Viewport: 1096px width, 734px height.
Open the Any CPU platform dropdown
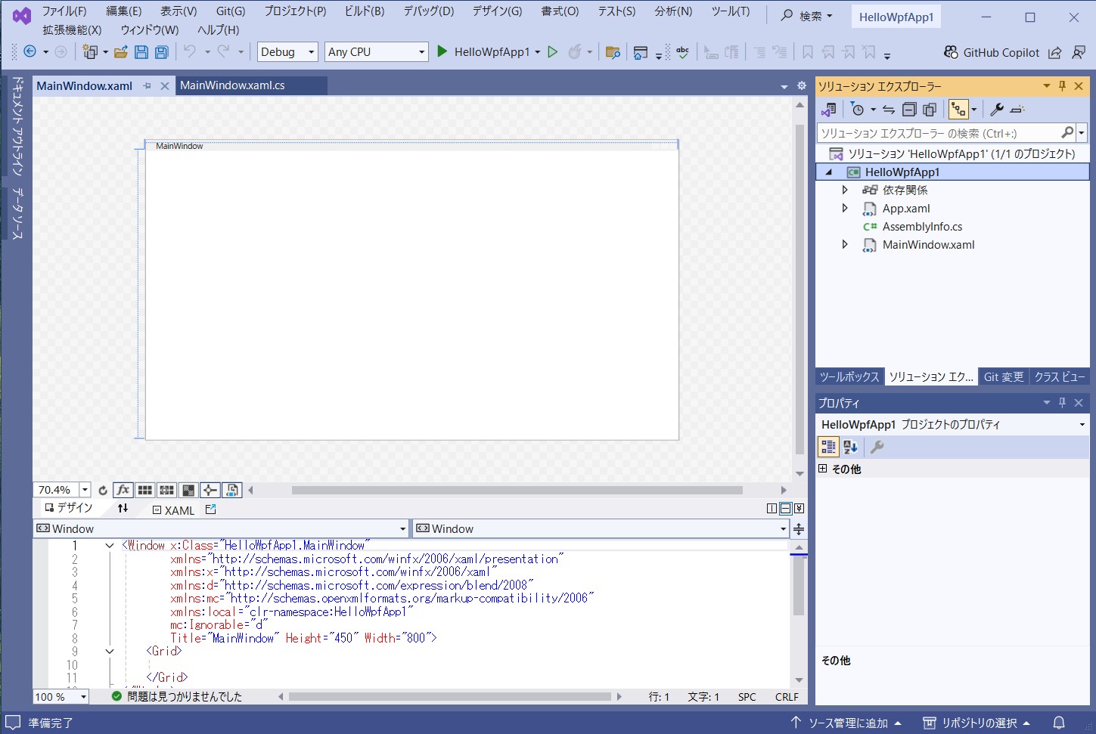376,51
